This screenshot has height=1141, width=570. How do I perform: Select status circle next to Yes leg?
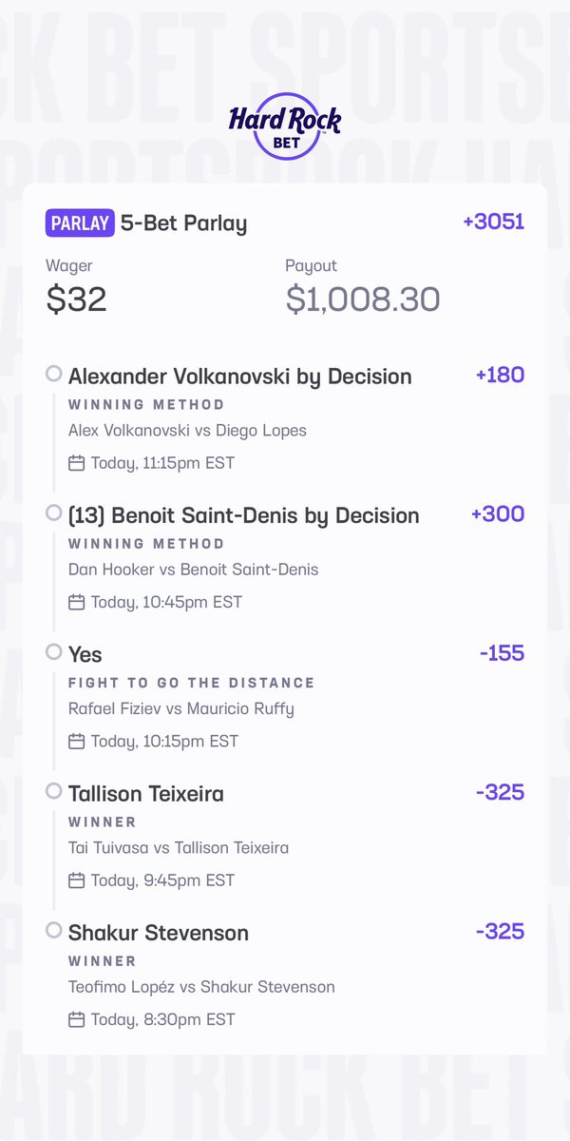tap(54, 652)
